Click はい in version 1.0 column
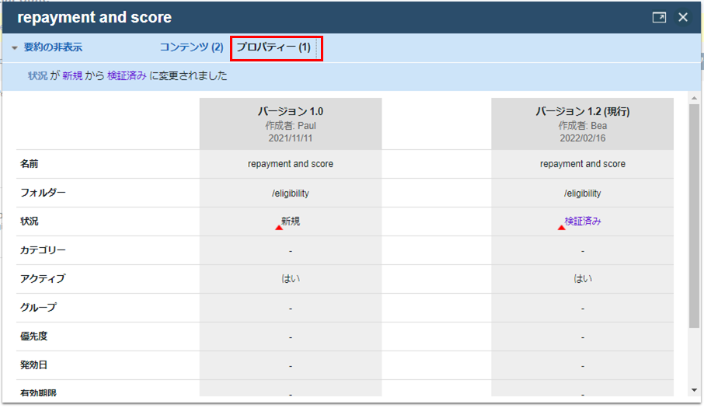This screenshot has width=704, height=408. point(291,279)
